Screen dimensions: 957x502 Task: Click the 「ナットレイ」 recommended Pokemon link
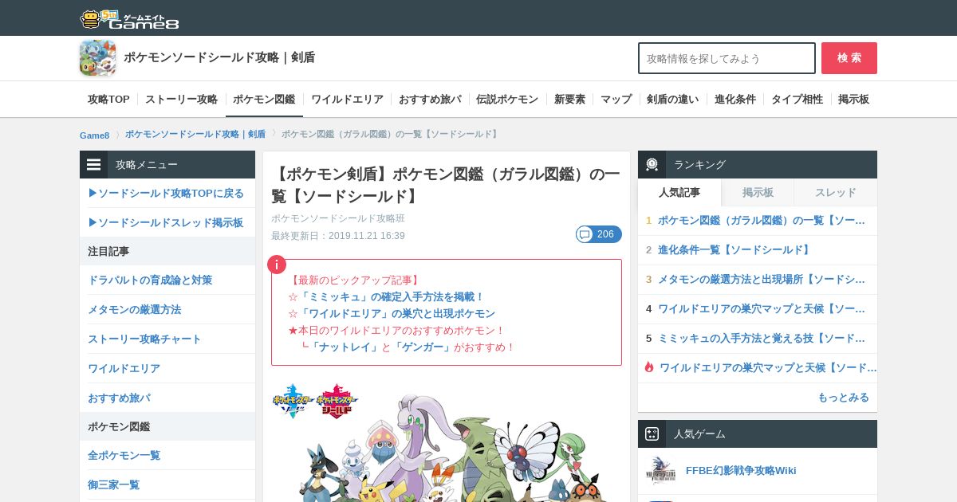tap(345, 347)
